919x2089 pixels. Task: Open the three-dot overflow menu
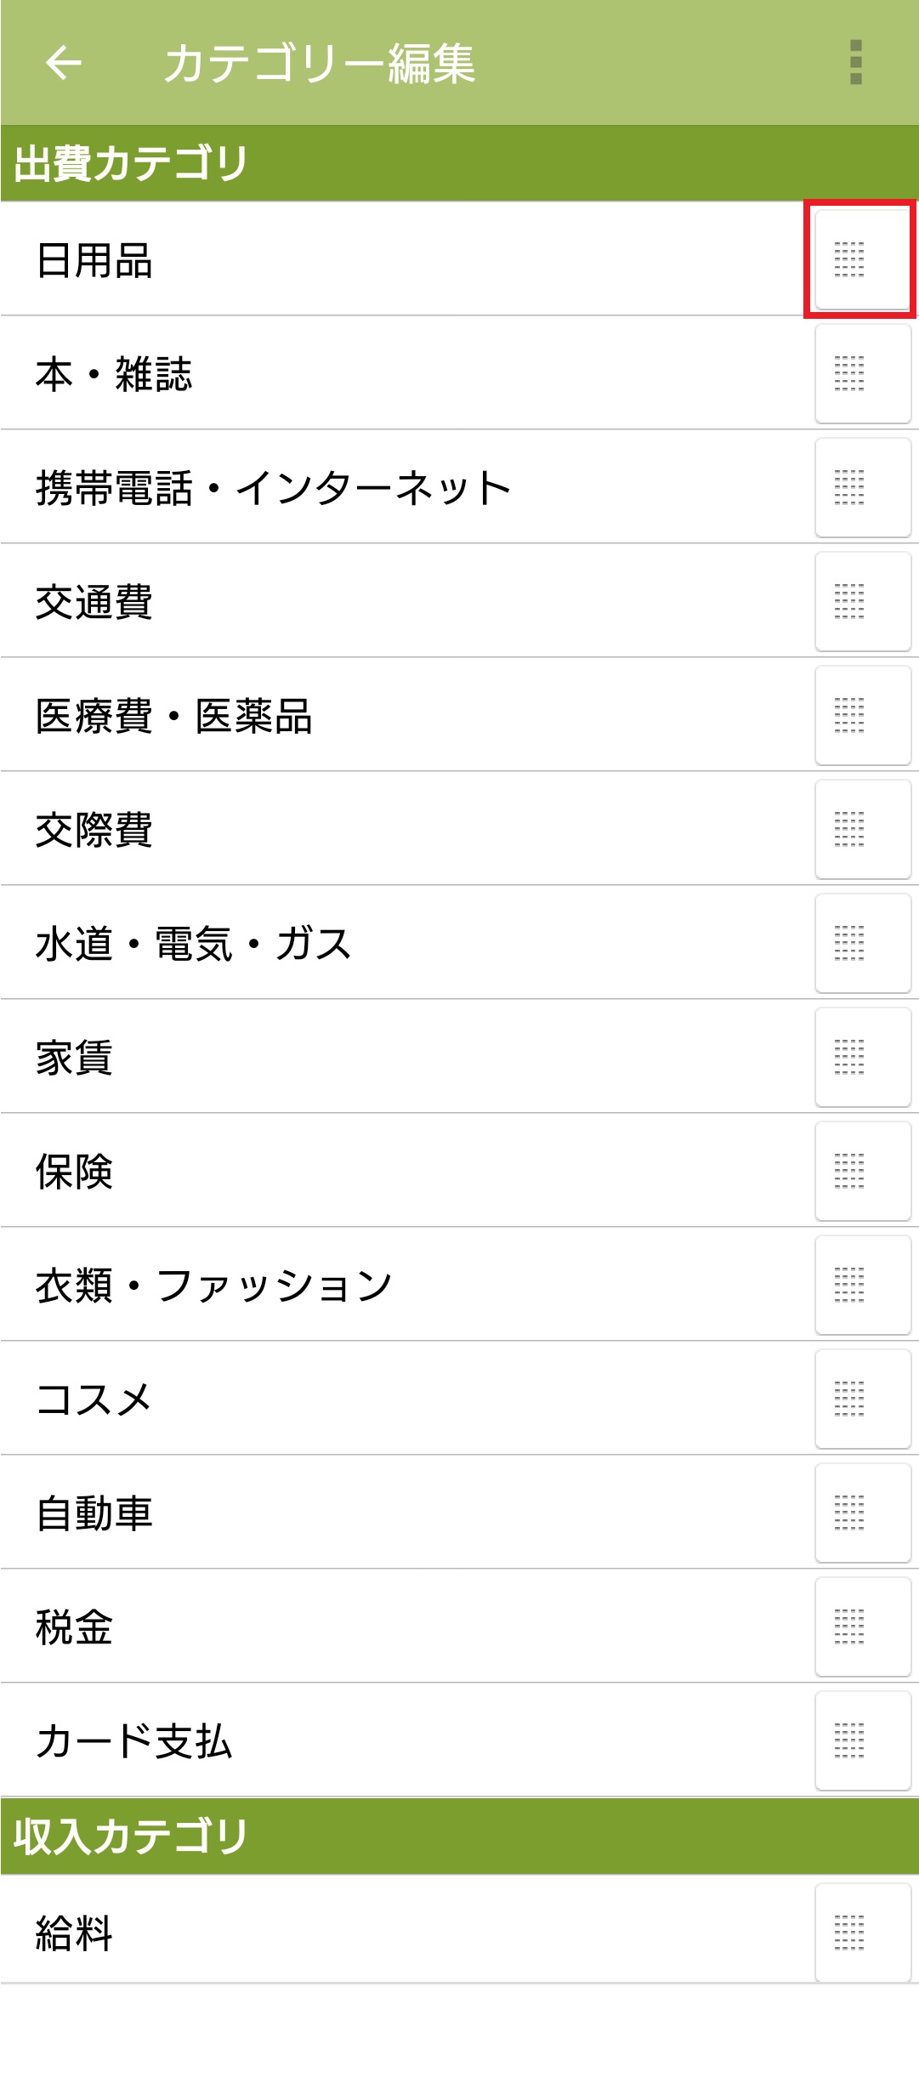tap(855, 62)
